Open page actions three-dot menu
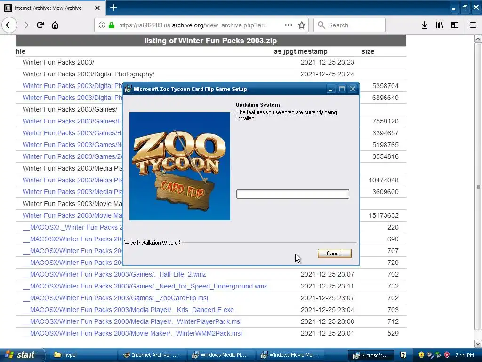This screenshot has height=362, width=482. tap(289, 25)
